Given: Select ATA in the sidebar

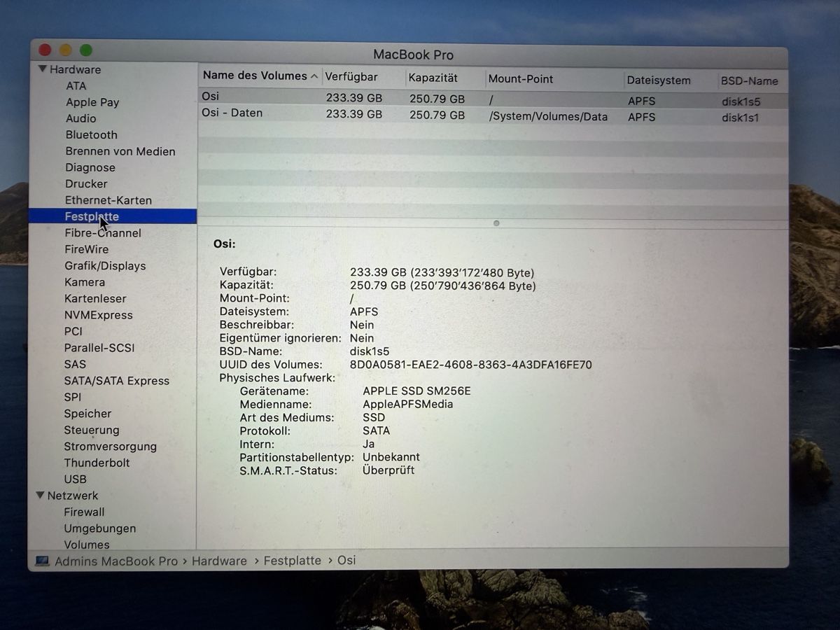Looking at the screenshot, I should [76, 85].
